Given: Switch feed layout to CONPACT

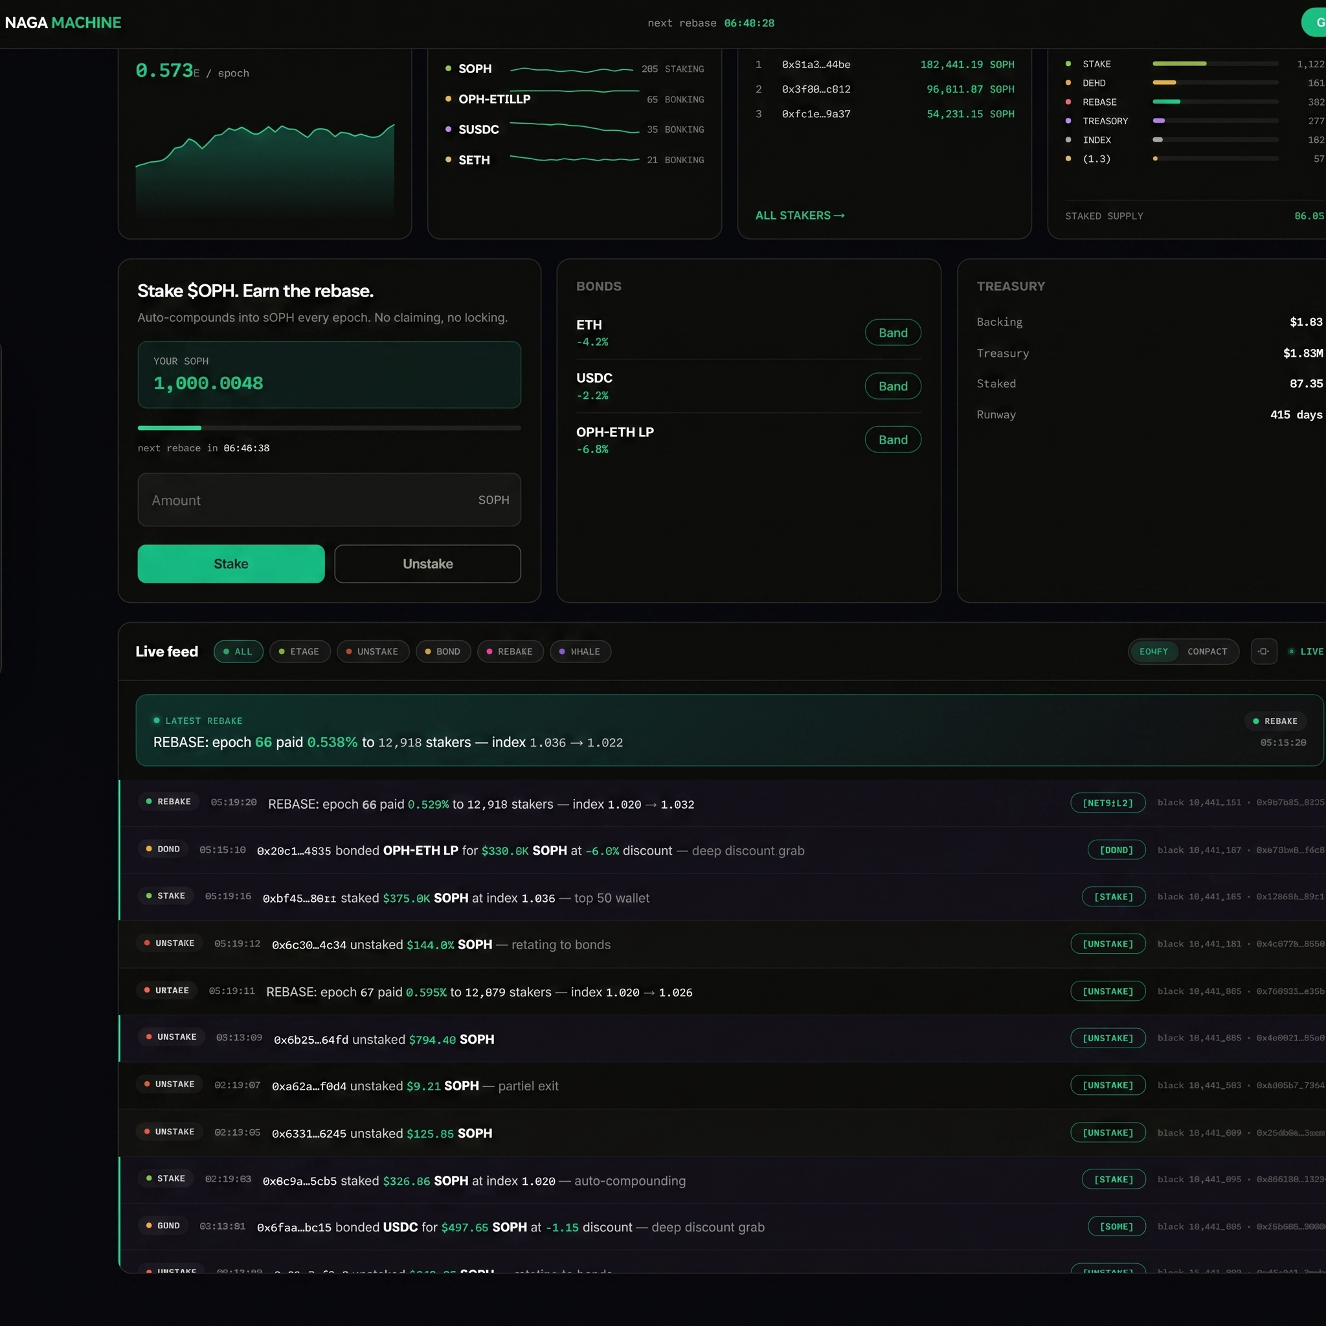Looking at the screenshot, I should 1208,651.
